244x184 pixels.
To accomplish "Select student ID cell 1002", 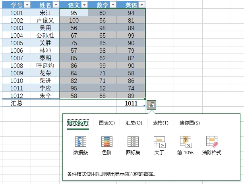I will point(17,20).
